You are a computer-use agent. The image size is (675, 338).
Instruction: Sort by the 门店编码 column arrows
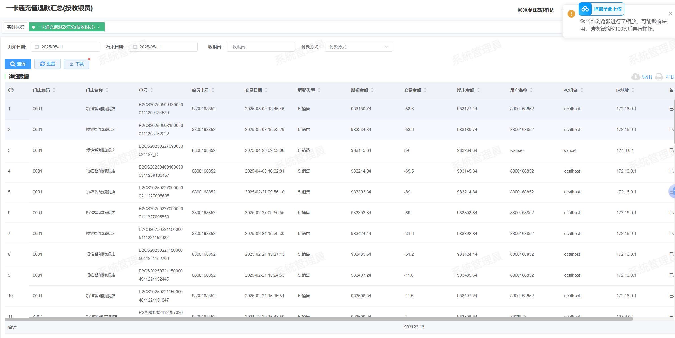pos(54,90)
